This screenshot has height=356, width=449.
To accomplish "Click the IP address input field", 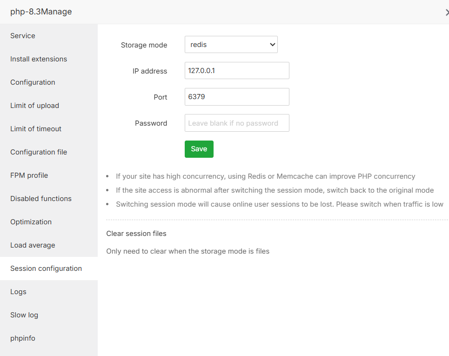I will coord(237,71).
